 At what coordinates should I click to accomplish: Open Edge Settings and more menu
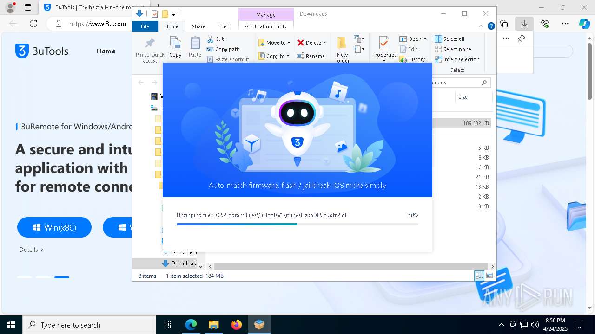(x=565, y=24)
